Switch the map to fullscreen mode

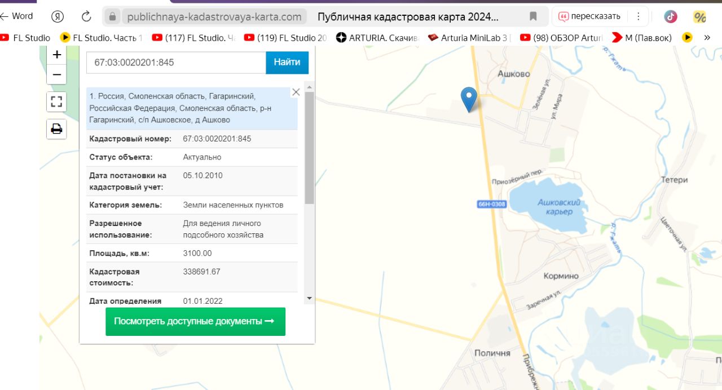tap(56, 102)
